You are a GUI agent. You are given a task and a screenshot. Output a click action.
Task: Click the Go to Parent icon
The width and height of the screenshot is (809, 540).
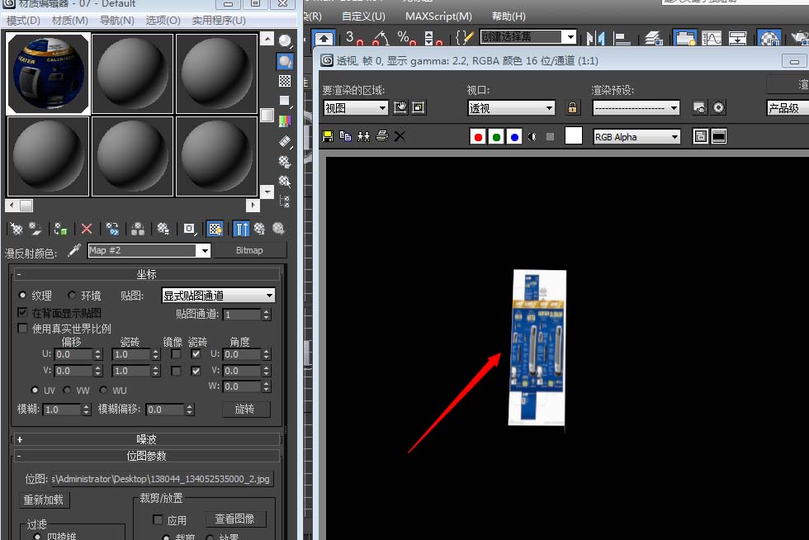259,229
